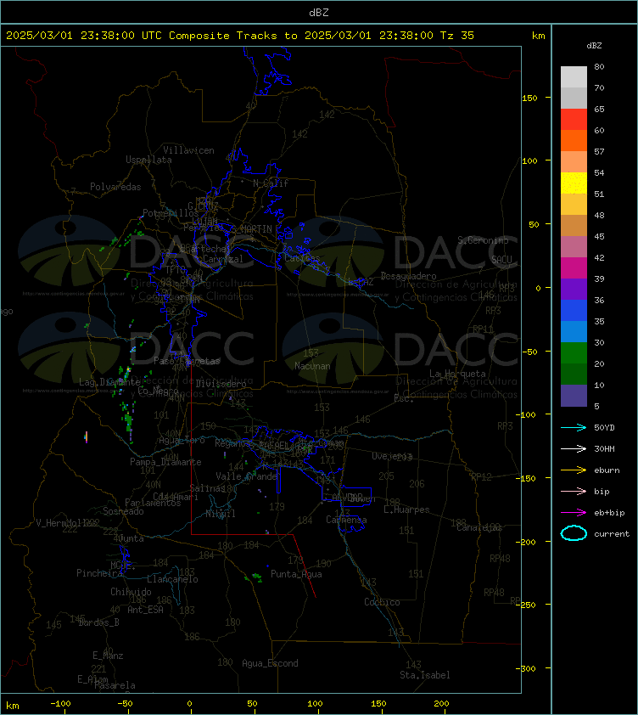Viewport: 638px width, 715px height.
Task: Click the 'Villavicen' map label
Action: pos(188,150)
